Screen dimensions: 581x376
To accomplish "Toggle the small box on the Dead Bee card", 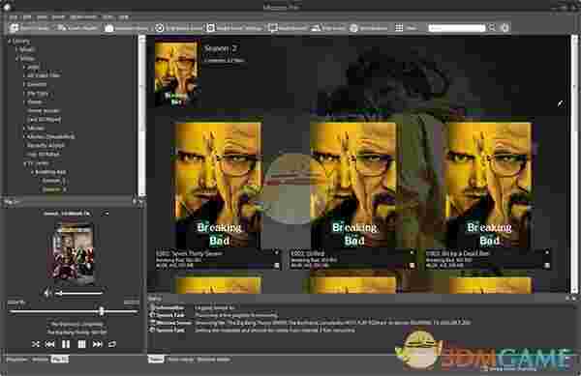I will point(547,266).
